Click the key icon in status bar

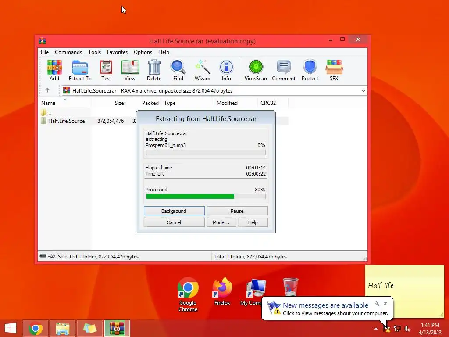point(51,256)
